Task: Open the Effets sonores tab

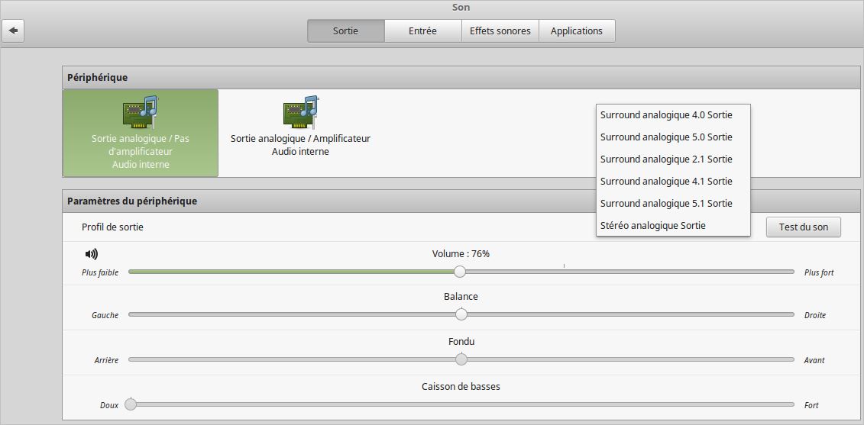Action: point(500,31)
